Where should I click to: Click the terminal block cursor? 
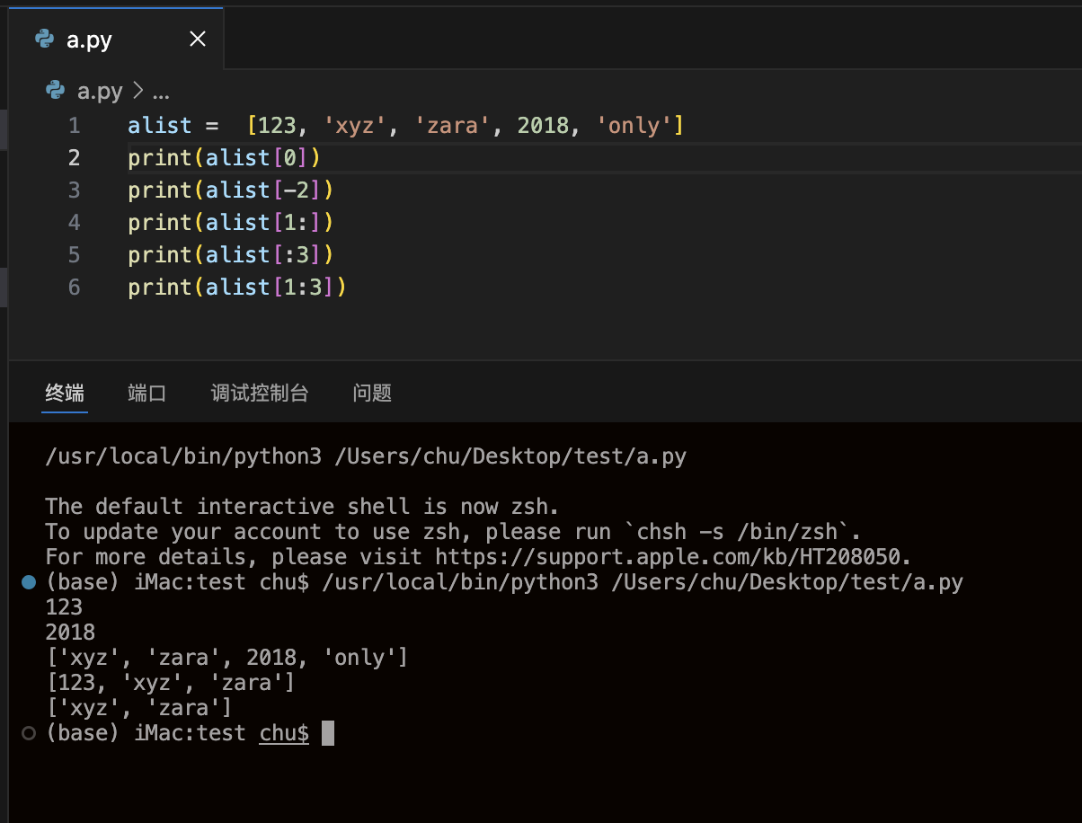click(x=328, y=733)
